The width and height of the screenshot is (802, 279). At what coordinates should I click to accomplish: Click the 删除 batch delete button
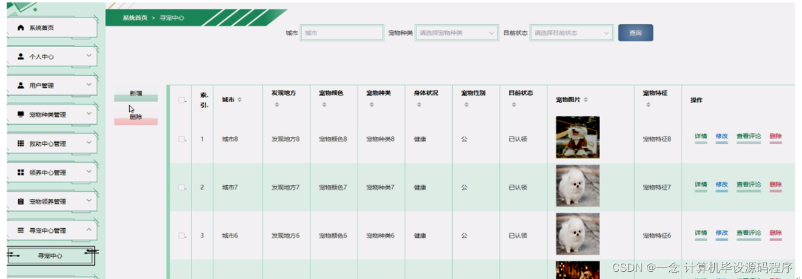click(x=136, y=119)
